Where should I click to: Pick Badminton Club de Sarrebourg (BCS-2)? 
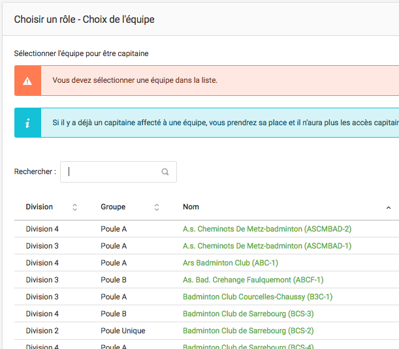tap(248, 331)
